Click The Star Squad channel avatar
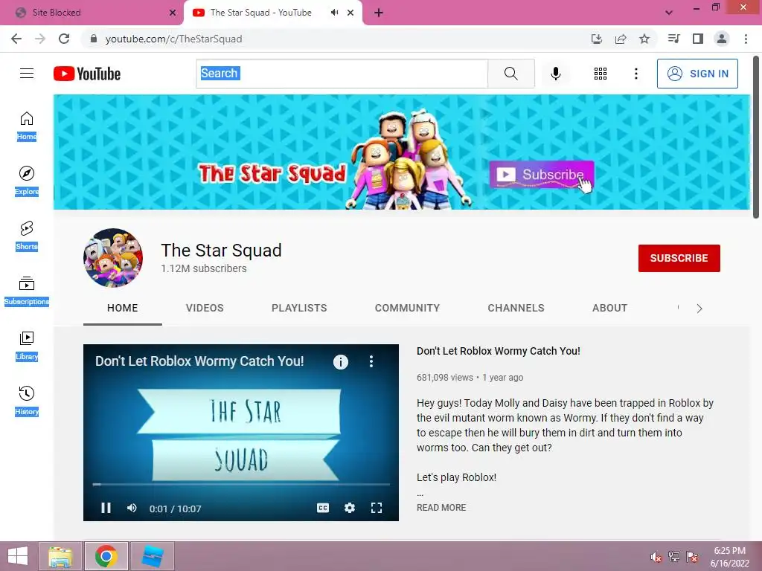Image resolution: width=762 pixels, height=571 pixels. pos(113,258)
